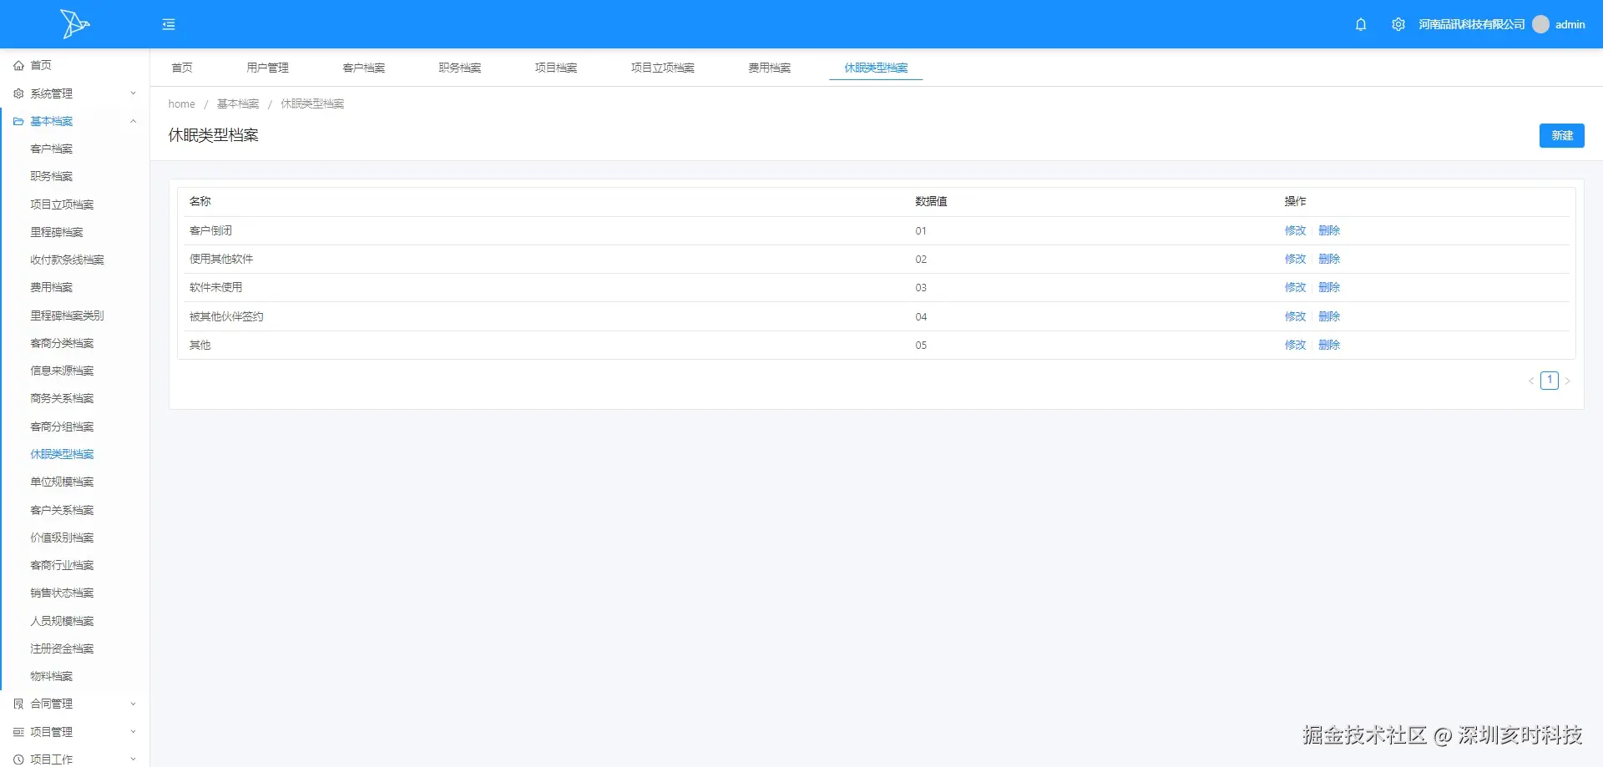Image resolution: width=1603 pixels, height=767 pixels.
Task: Switch to the 项目档案 tab
Action: tap(556, 68)
